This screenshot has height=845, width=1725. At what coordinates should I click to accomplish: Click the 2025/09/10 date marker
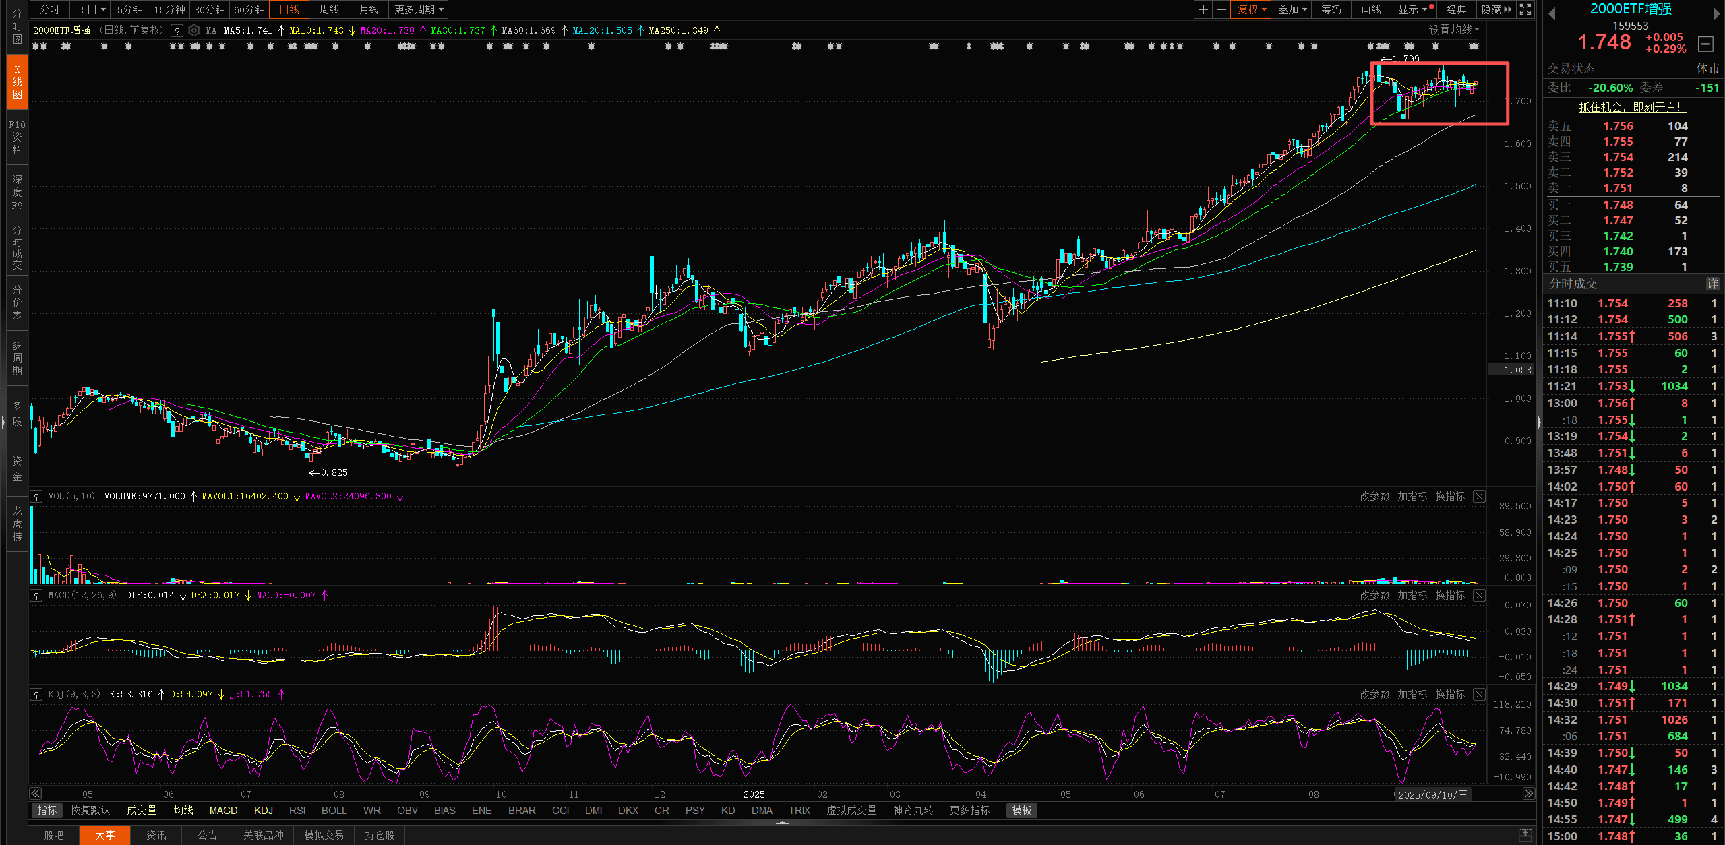1432,794
